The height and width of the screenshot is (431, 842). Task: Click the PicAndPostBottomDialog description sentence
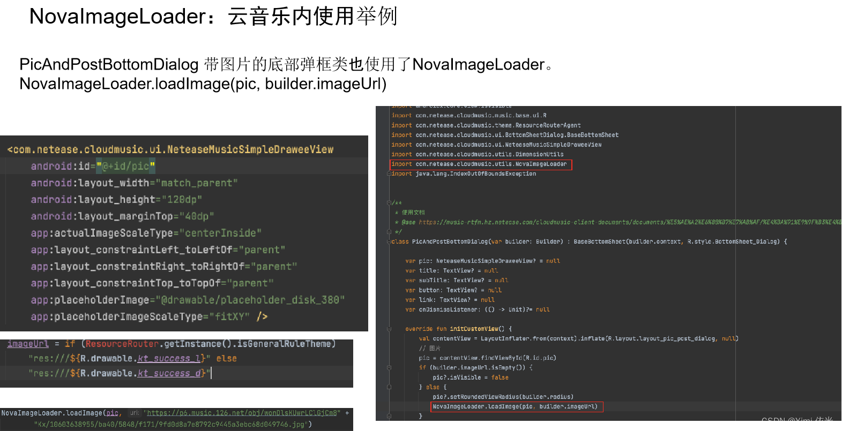287,65
